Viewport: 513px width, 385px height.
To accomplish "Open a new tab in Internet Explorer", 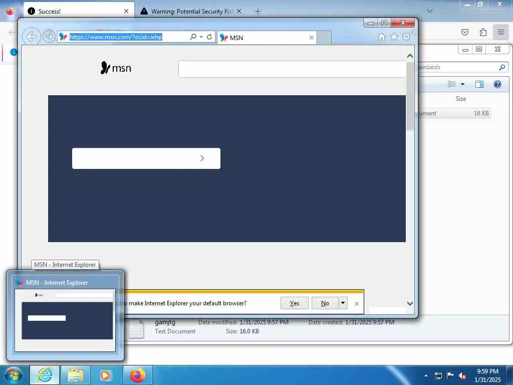I will pos(324,38).
